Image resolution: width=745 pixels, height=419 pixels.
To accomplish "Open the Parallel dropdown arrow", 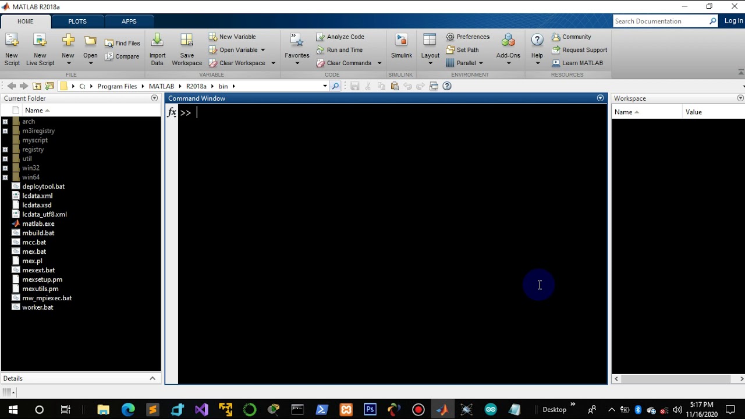I will [x=481, y=63].
